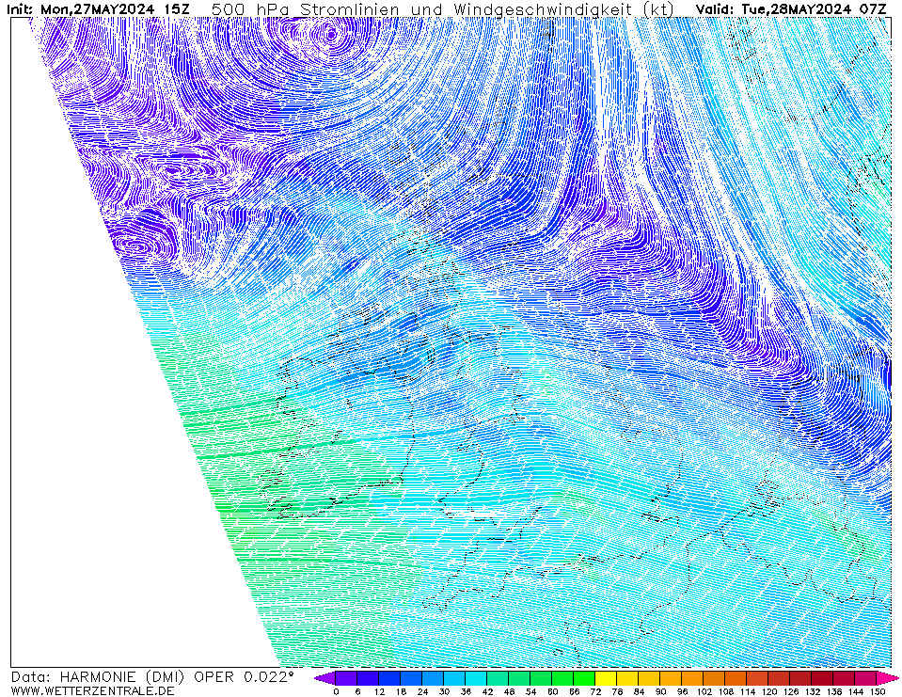
Task: Click the 132–138 kt dark red swatch
Action: click(823, 678)
